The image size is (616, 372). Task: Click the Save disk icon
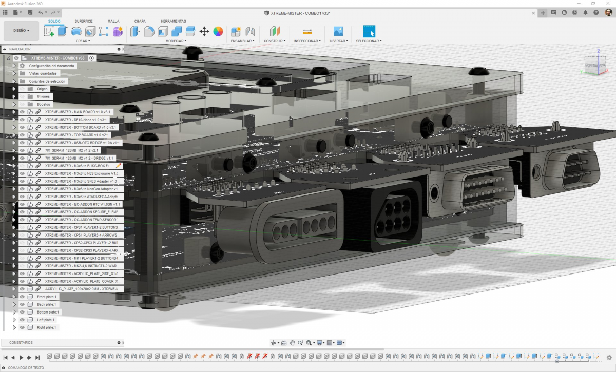tap(30, 12)
